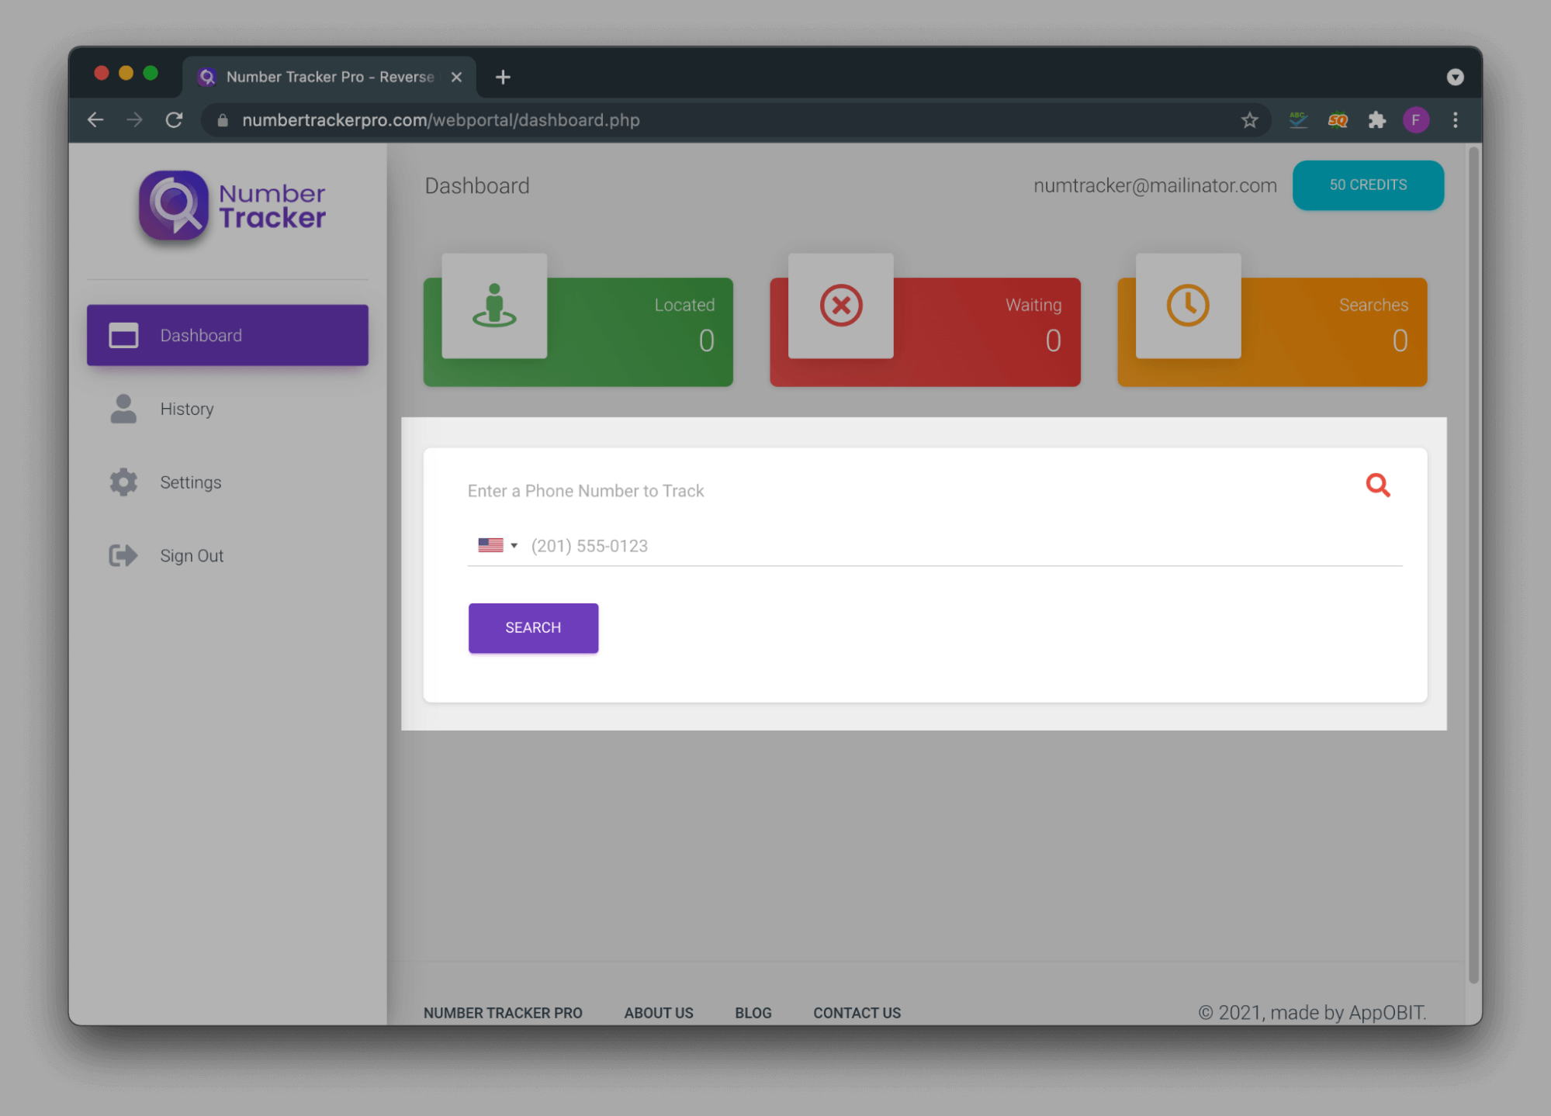Open the Chrome profile avatar F
Viewport: 1551px width, 1116px height.
[x=1415, y=120]
